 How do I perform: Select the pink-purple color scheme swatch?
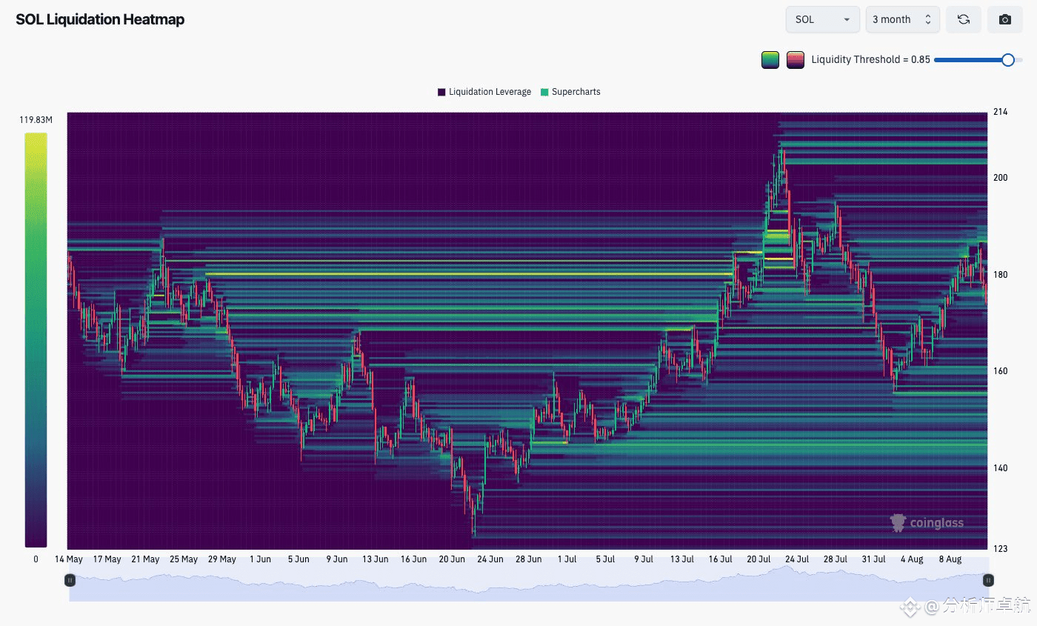[796, 60]
